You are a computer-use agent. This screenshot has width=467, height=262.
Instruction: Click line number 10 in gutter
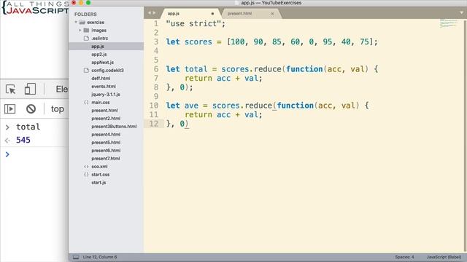[154, 106]
